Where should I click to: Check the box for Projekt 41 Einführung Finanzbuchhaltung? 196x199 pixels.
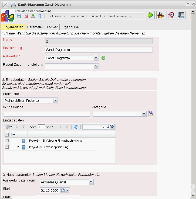click(x=7, y=141)
